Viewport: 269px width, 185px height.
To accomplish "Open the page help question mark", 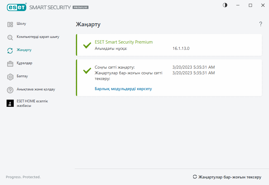I will [261, 24].
